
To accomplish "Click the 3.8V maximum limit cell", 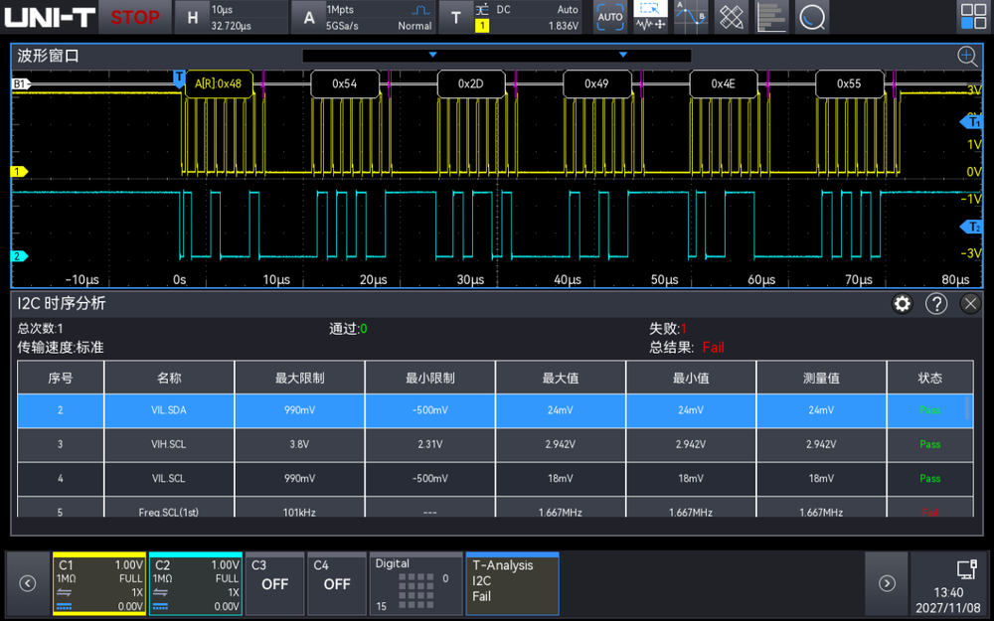I will click(x=300, y=445).
